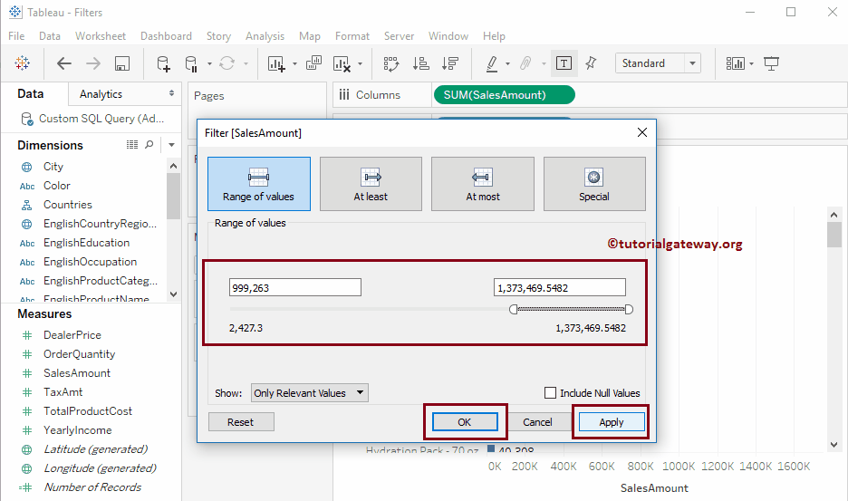
Task: Open the Analysis menu
Action: click(265, 36)
